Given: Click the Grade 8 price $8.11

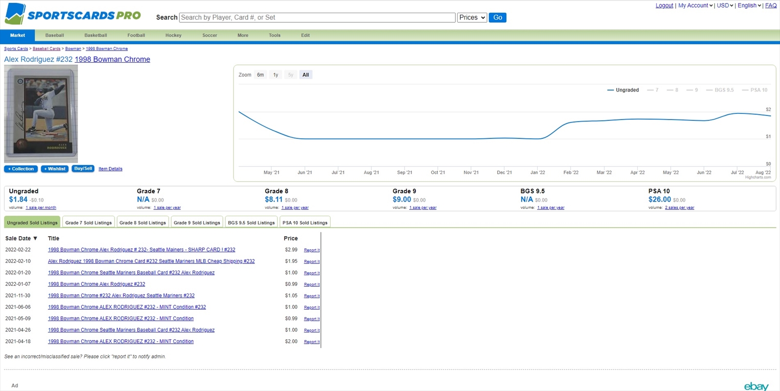Looking at the screenshot, I should pos(273,200).
